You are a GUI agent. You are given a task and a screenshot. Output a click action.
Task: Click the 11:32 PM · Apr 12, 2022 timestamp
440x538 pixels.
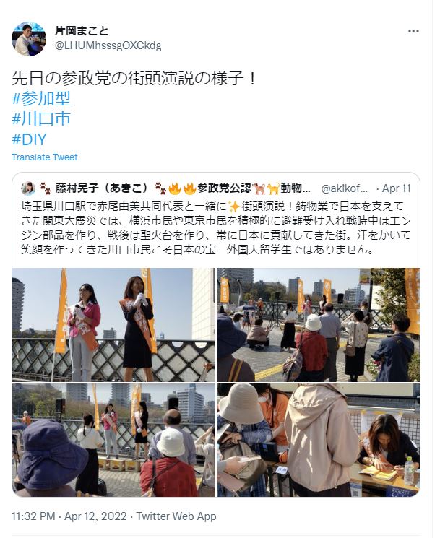[69, 516]
